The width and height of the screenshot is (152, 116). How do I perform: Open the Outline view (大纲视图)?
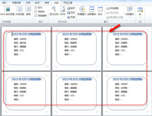tap(20, 11)
